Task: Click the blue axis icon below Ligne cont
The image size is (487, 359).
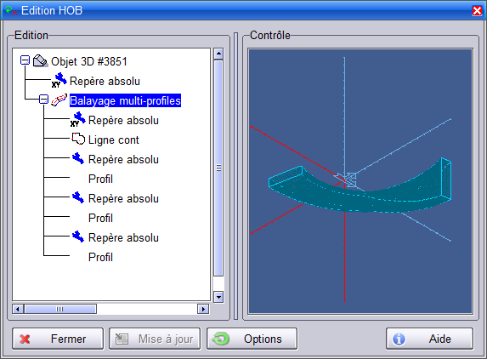Action: tap(78, 158)
